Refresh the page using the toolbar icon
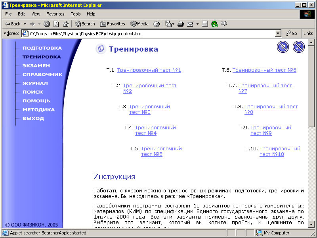This screenshot has height=238, width=317. click(56, 24)
